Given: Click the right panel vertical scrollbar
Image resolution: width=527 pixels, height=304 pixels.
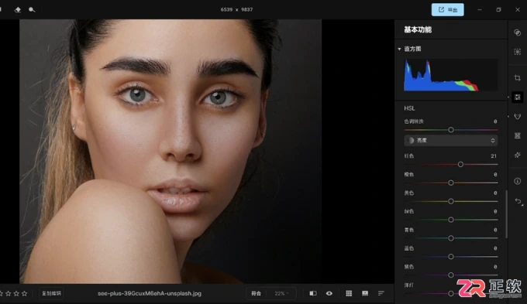Looking at the screenshot, I should pyautogui.click(x=506, y=214).
